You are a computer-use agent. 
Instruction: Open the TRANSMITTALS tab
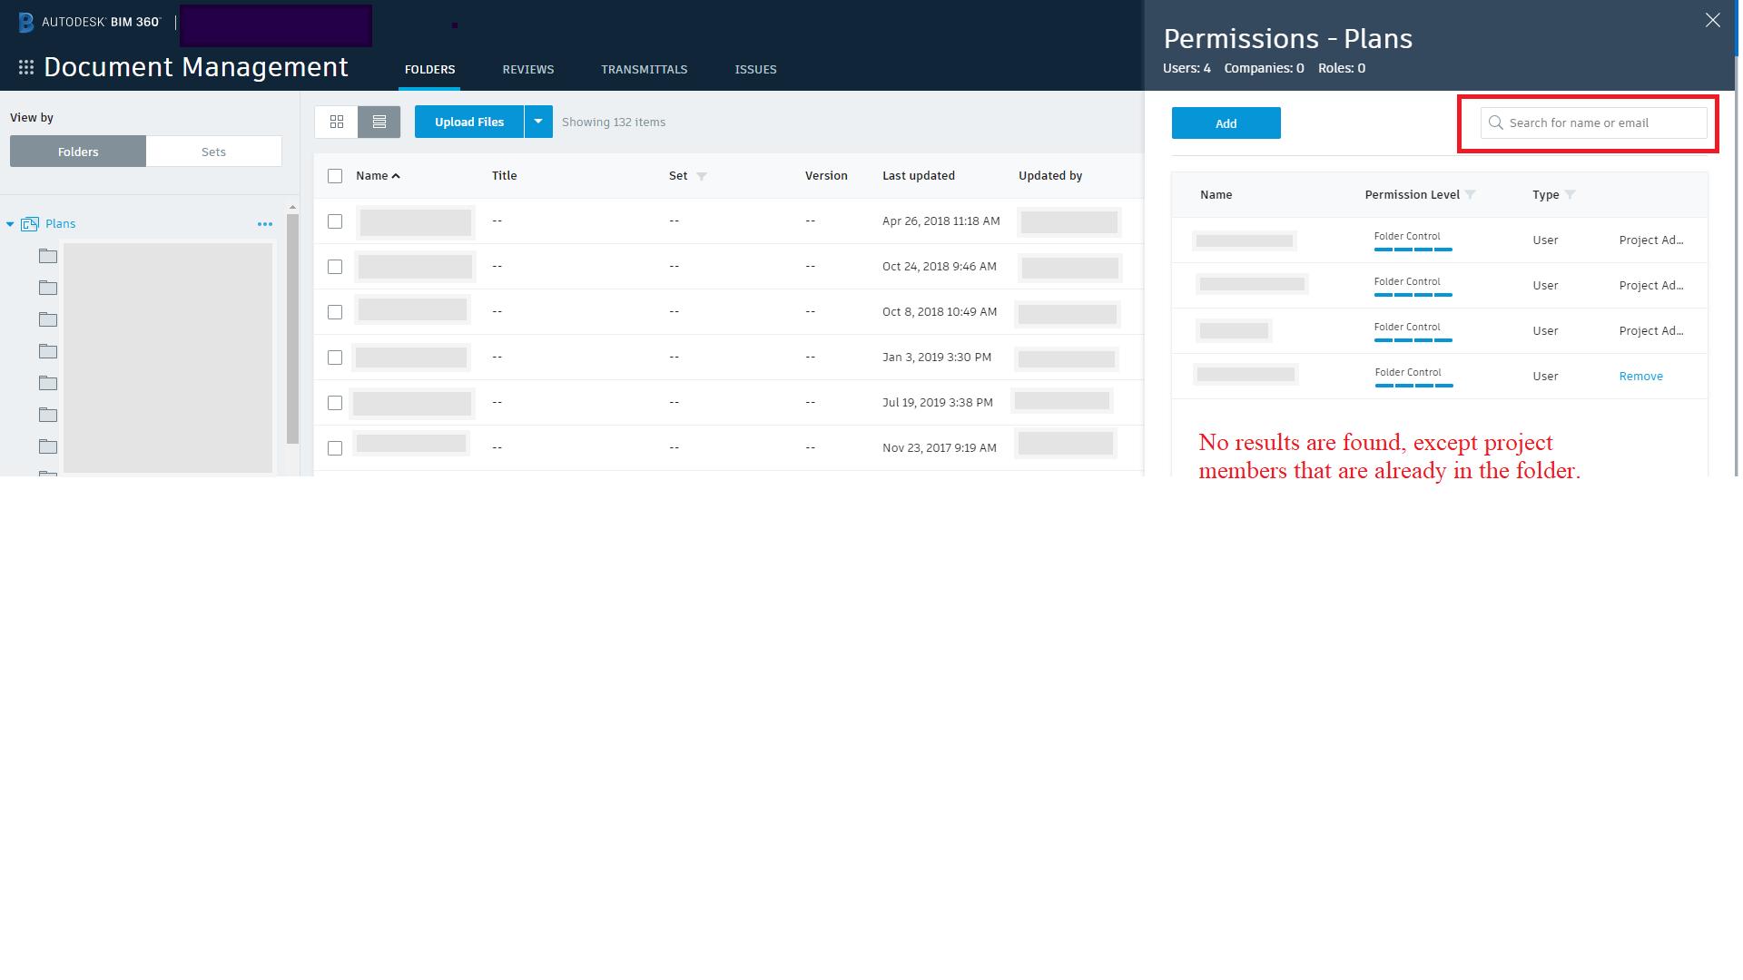tap(645, 70)
